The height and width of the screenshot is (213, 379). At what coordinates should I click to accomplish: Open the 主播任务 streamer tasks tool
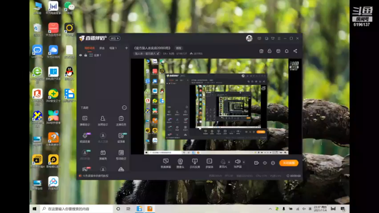[121, 121]
